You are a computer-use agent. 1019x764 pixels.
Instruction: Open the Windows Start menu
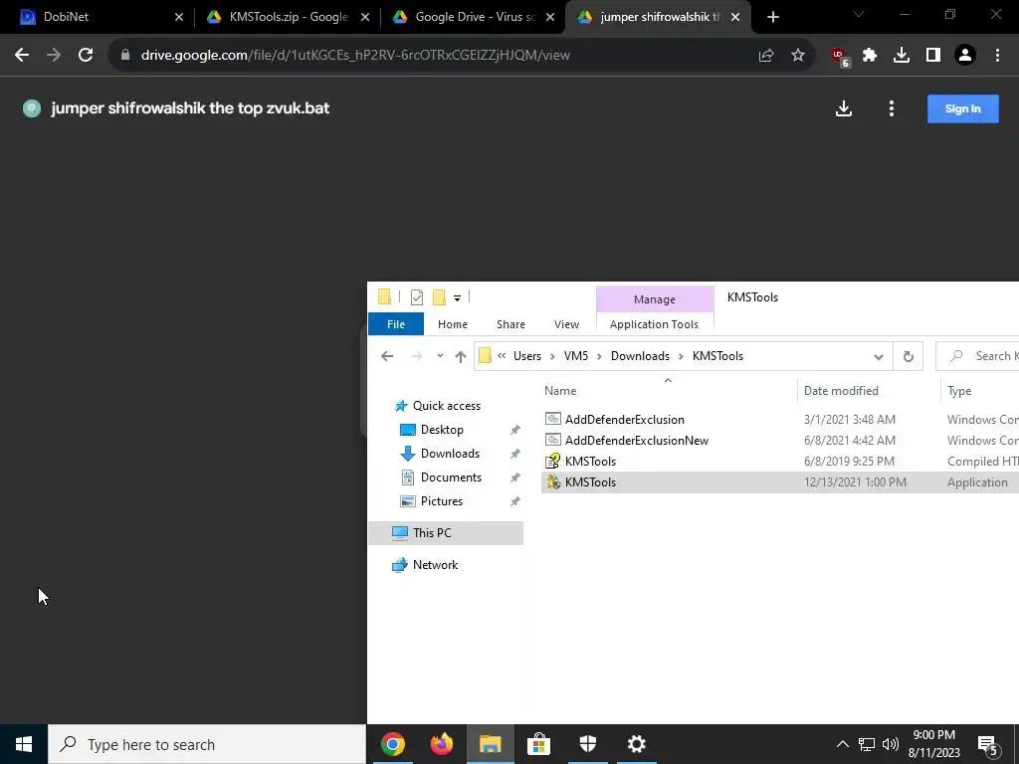(24, 744)
